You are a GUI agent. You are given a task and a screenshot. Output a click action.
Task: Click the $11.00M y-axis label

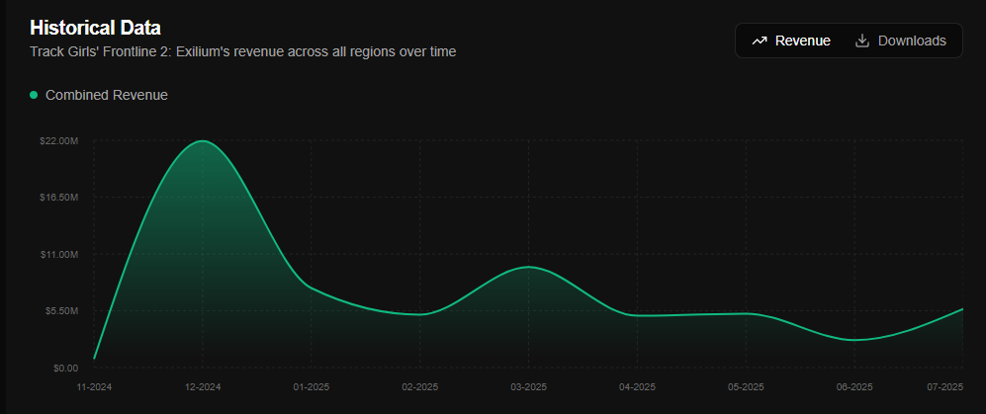click(58, 255)
